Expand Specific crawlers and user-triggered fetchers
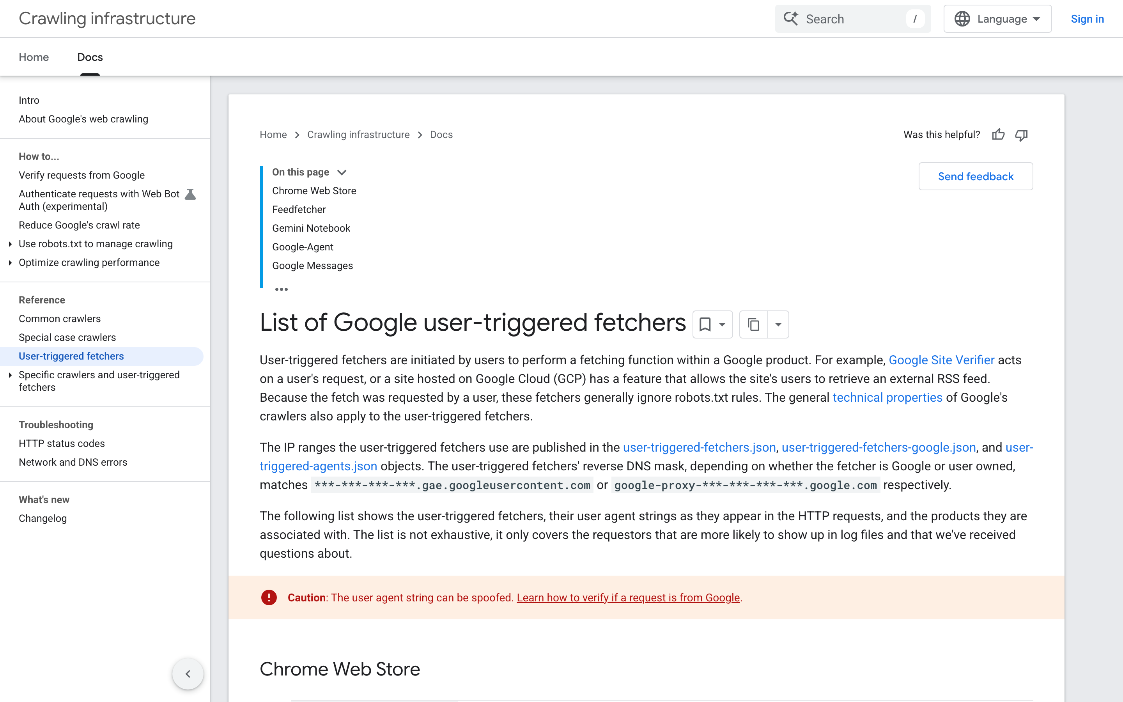Viewport: 1123px width, 702px height. click(10, 375)
